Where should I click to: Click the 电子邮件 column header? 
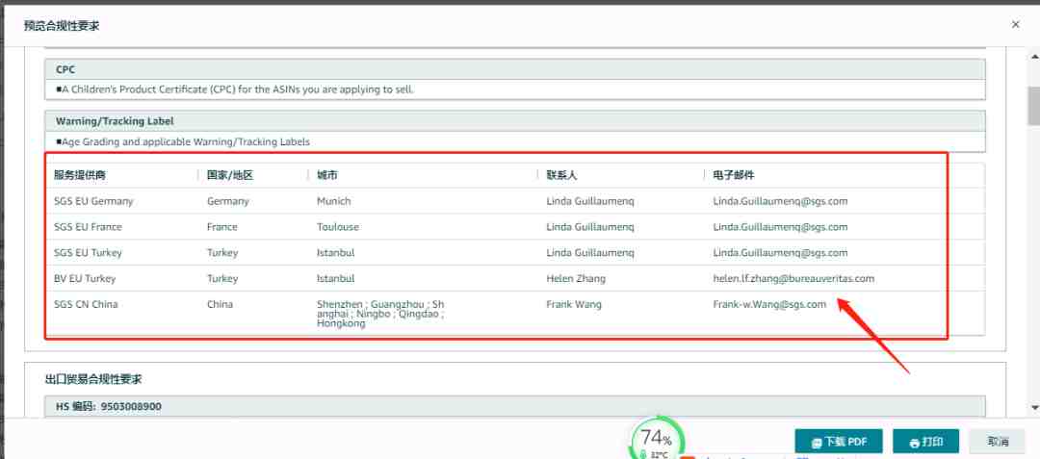(x=734, y=175)
